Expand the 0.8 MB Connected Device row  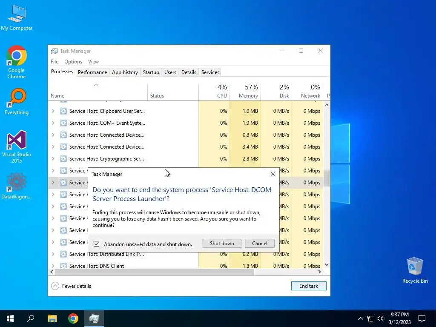pos(53,135)
